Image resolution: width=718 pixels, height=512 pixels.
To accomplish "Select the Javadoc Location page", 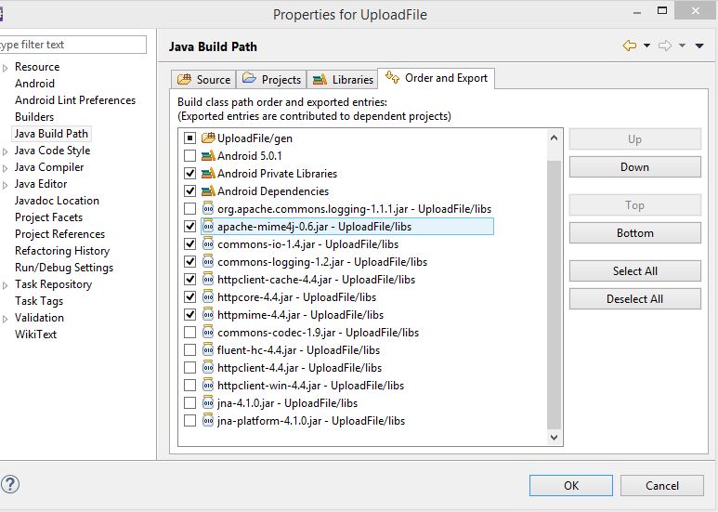I will click(x=57, y=200).
